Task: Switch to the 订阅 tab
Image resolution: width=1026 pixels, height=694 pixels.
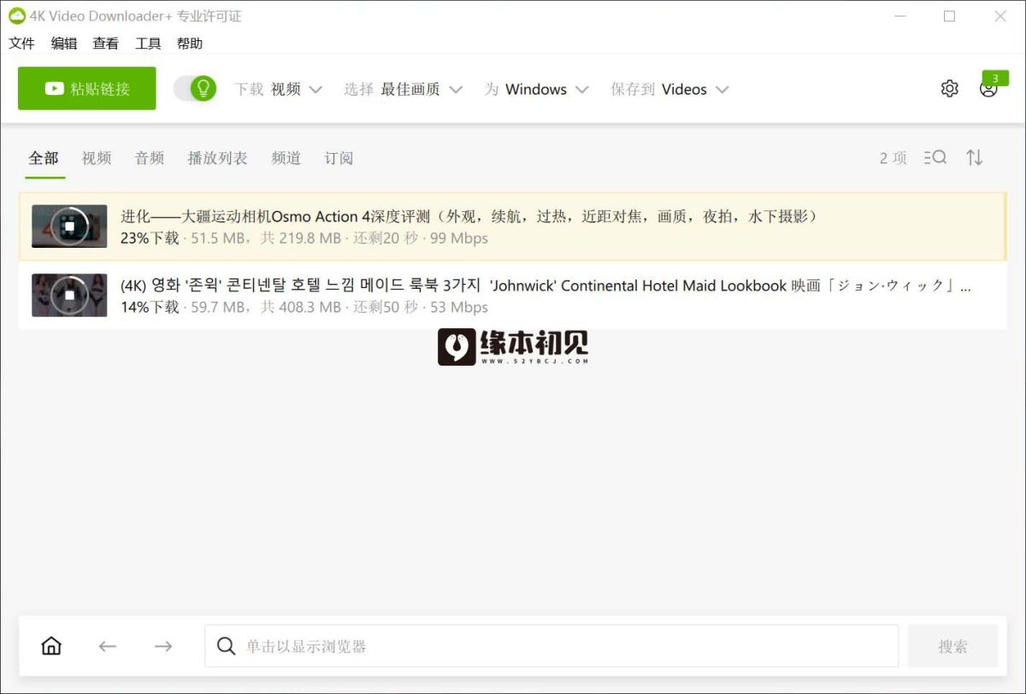Action: pos(339,158)
